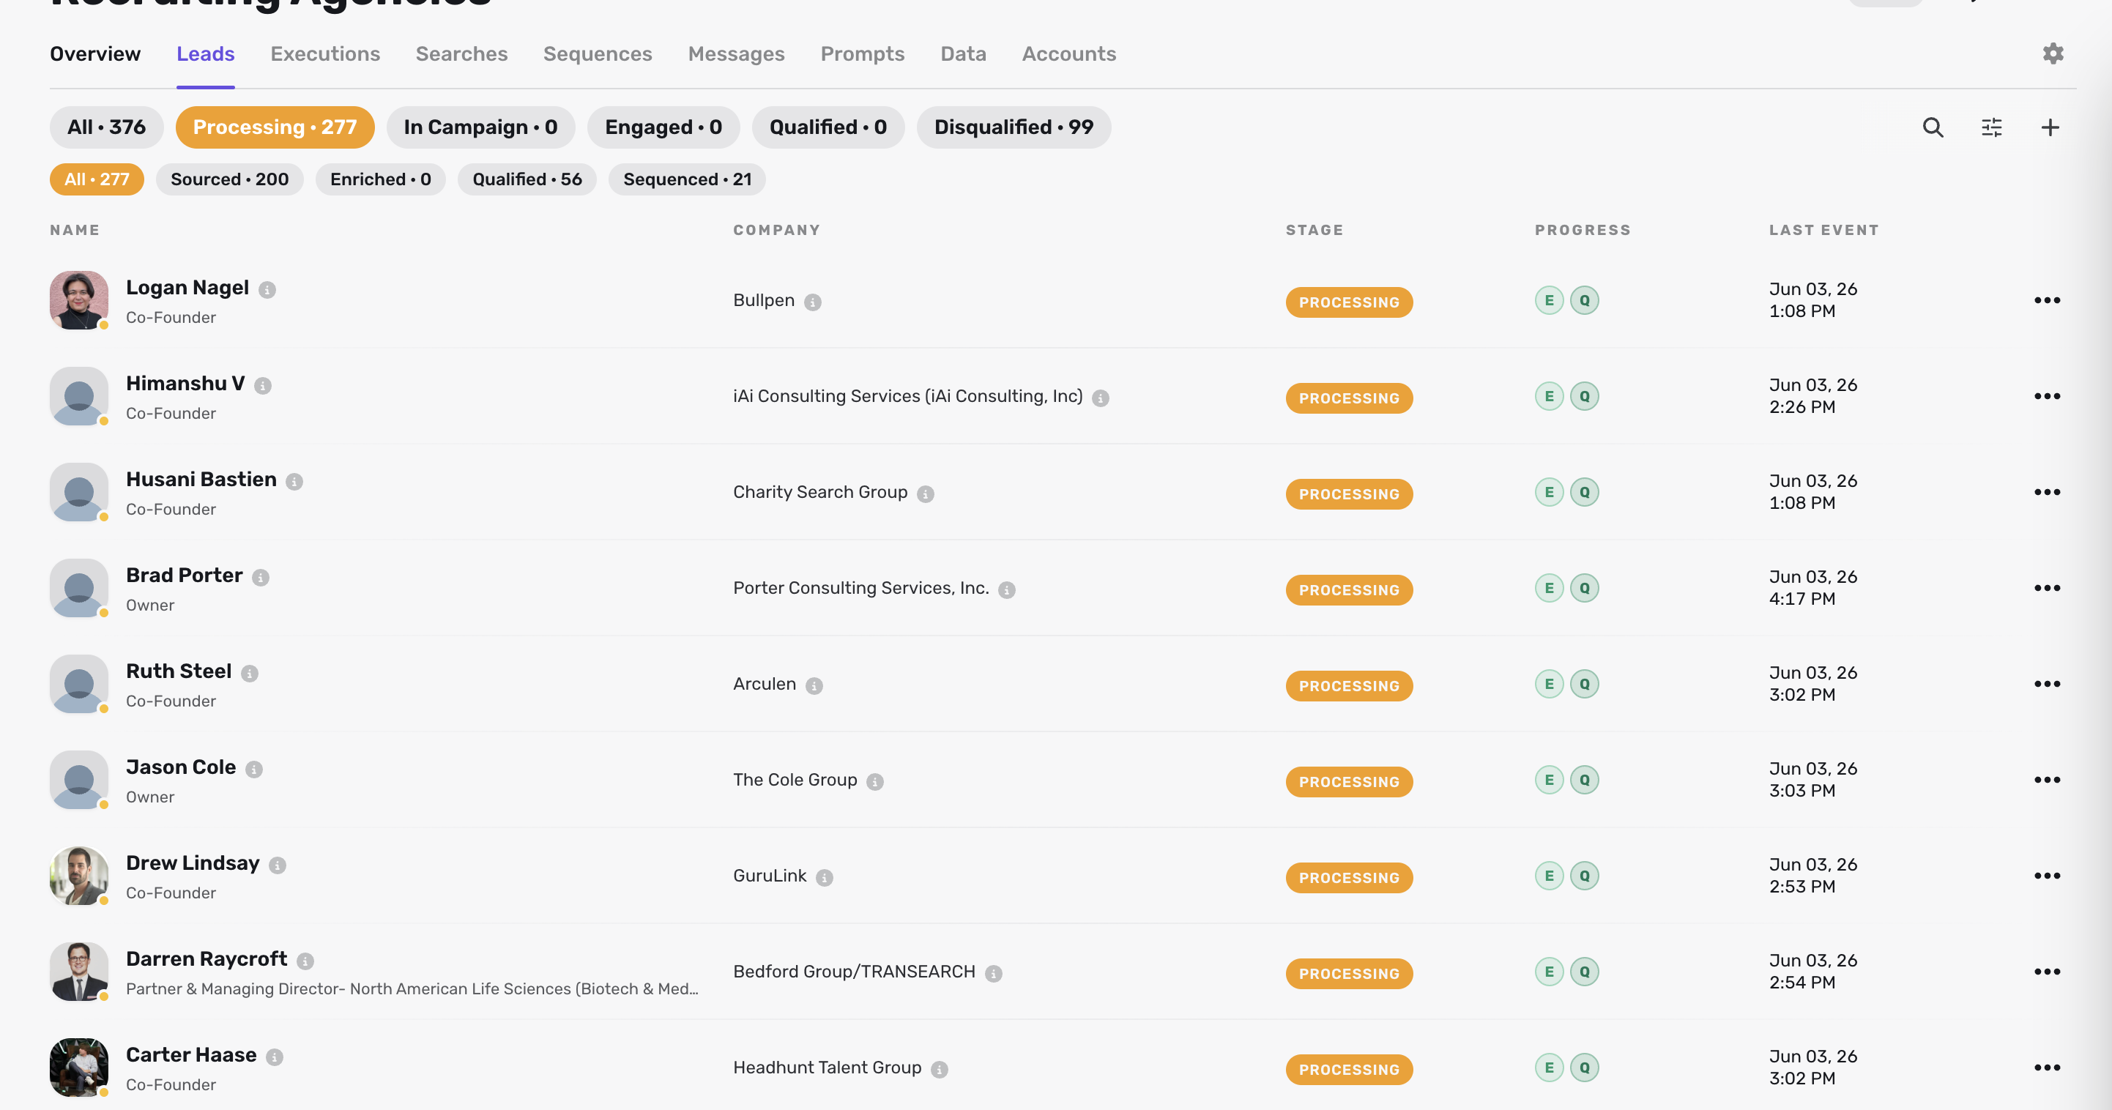2112x1110 pixels.
Task: Click the E progress badge for Logan Nagel
Action: [1549, 300]
